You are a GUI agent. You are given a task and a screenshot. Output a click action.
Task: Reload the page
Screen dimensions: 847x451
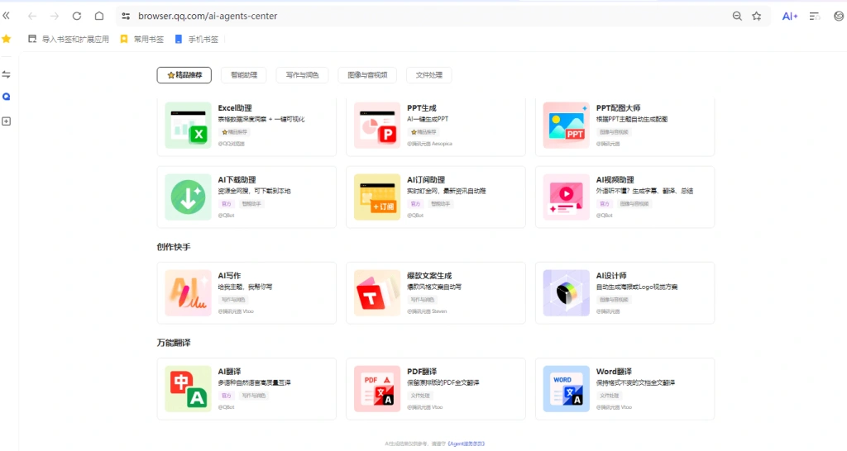[x=77, y=16]
